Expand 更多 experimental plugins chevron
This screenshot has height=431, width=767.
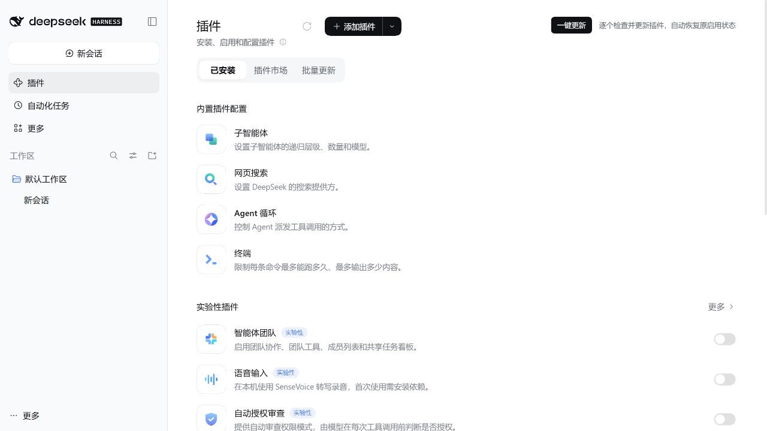click(731, 306)
